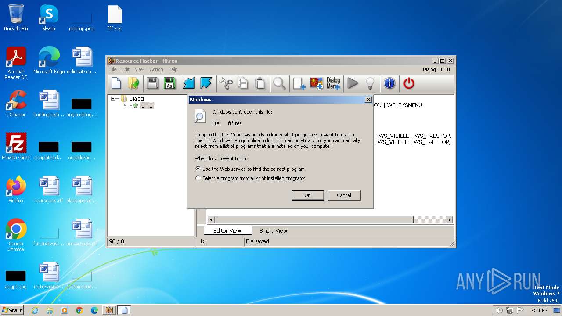Select the CCleaner desktop icon
Image resolution: width=562 pixels, height=316 pixels.
(16, 104)
